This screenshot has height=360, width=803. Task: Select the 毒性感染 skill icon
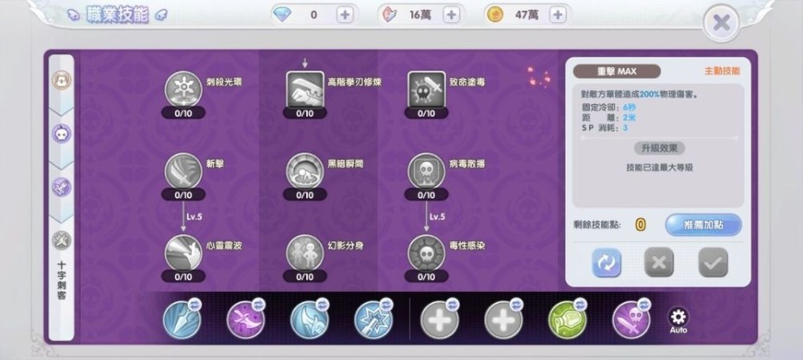(426, 253)
